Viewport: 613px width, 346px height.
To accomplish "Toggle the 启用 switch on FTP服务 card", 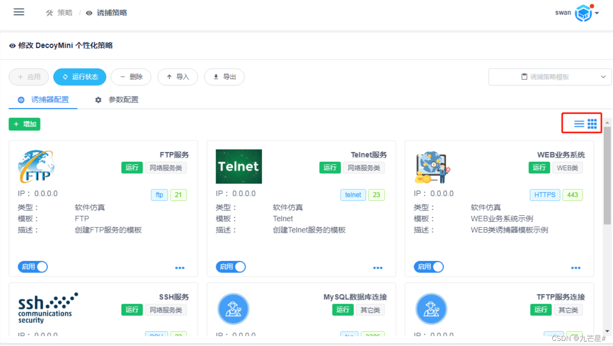I will pyautogui.click(x=33, y=267).
